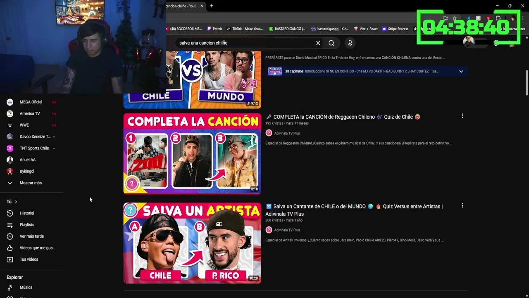Play the 'COMPLETA LA CANCIÓN' video thumbnail

click(192, 154)
